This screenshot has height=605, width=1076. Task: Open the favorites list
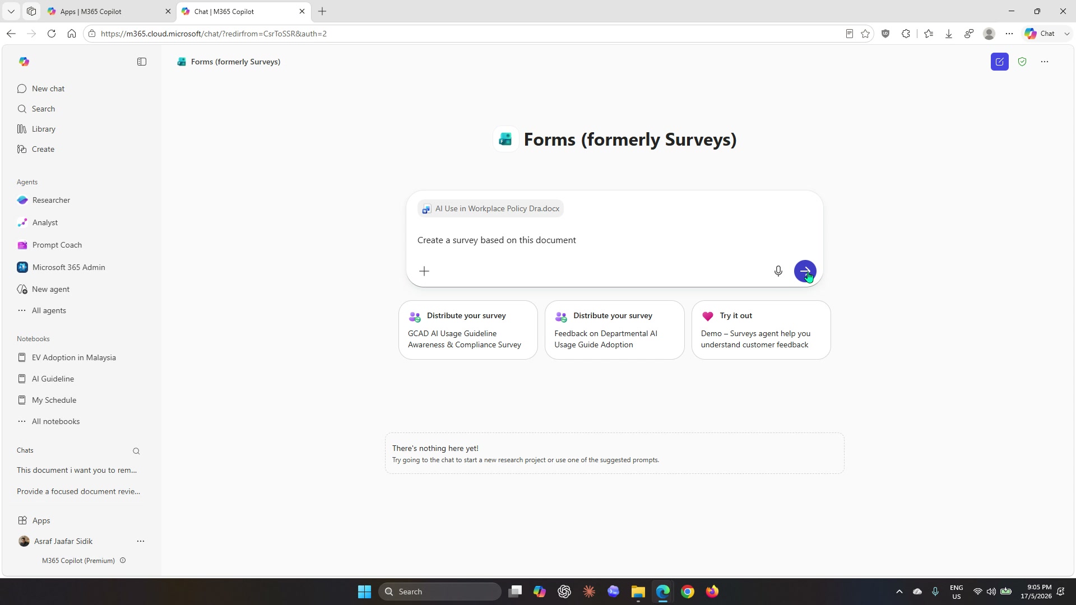(929, 34)
